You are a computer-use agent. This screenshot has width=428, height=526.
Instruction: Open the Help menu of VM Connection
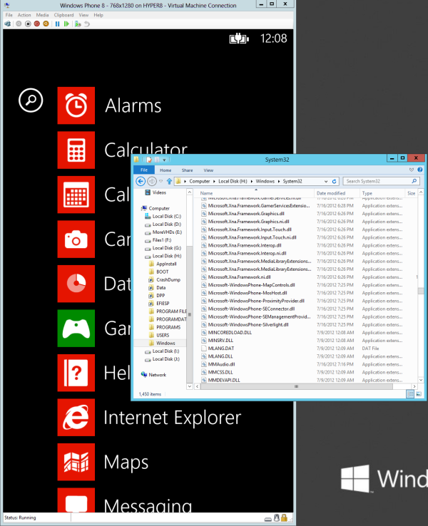pos(98,15)
